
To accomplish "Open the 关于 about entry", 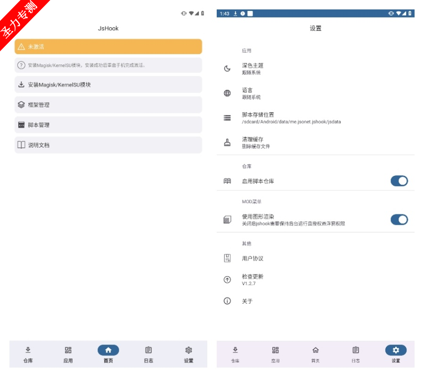I will pos(315,301).
